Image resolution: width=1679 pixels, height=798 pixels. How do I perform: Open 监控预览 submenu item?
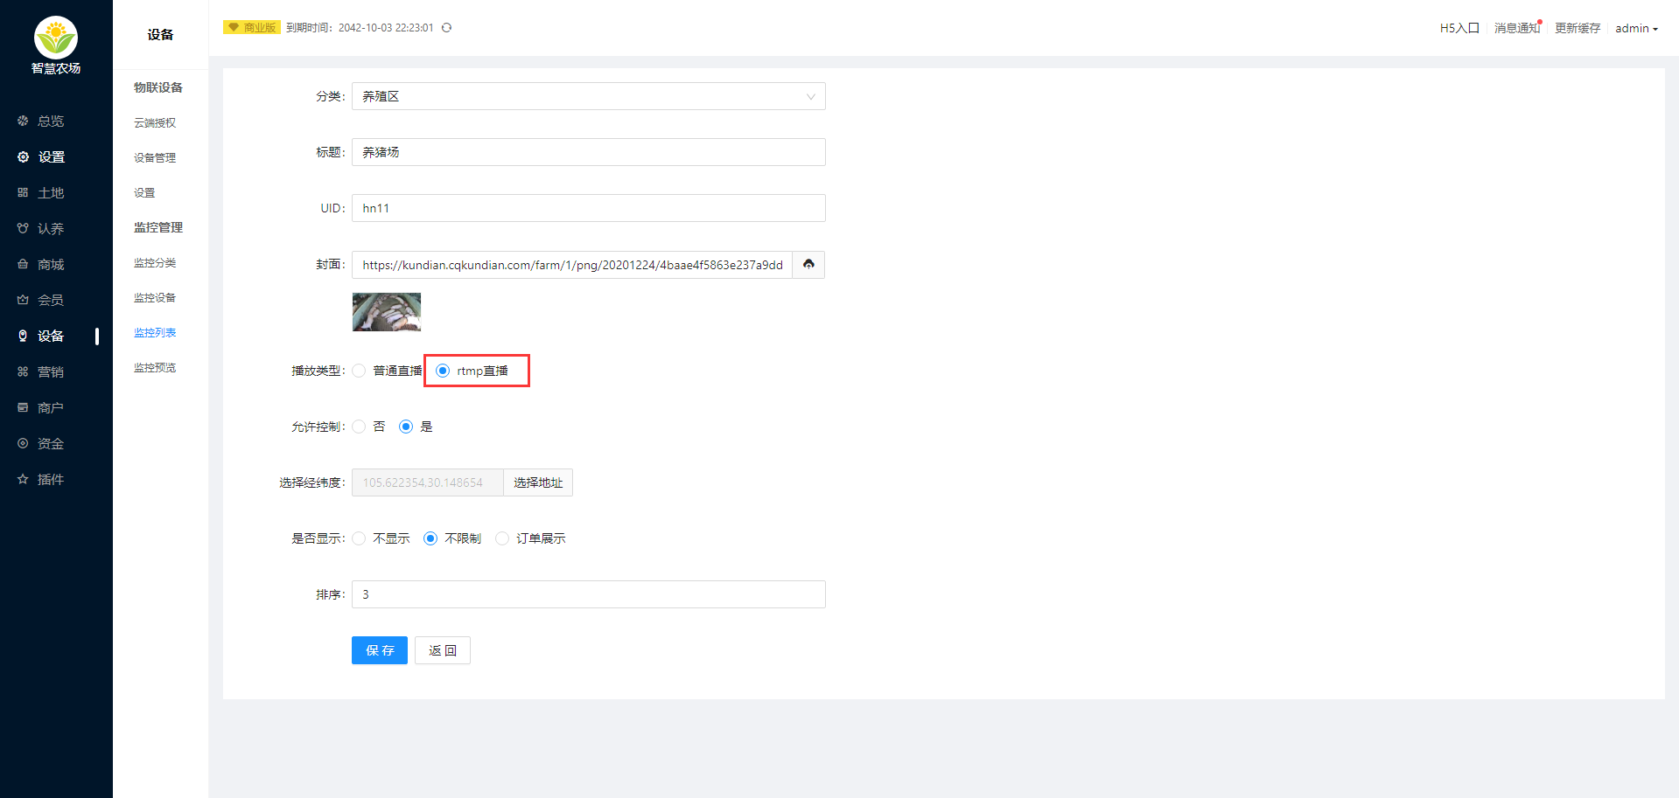tap(155, 367)
